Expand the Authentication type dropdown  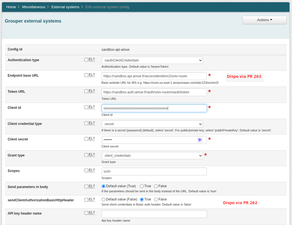pyautogui.click(x=152, y=60)
